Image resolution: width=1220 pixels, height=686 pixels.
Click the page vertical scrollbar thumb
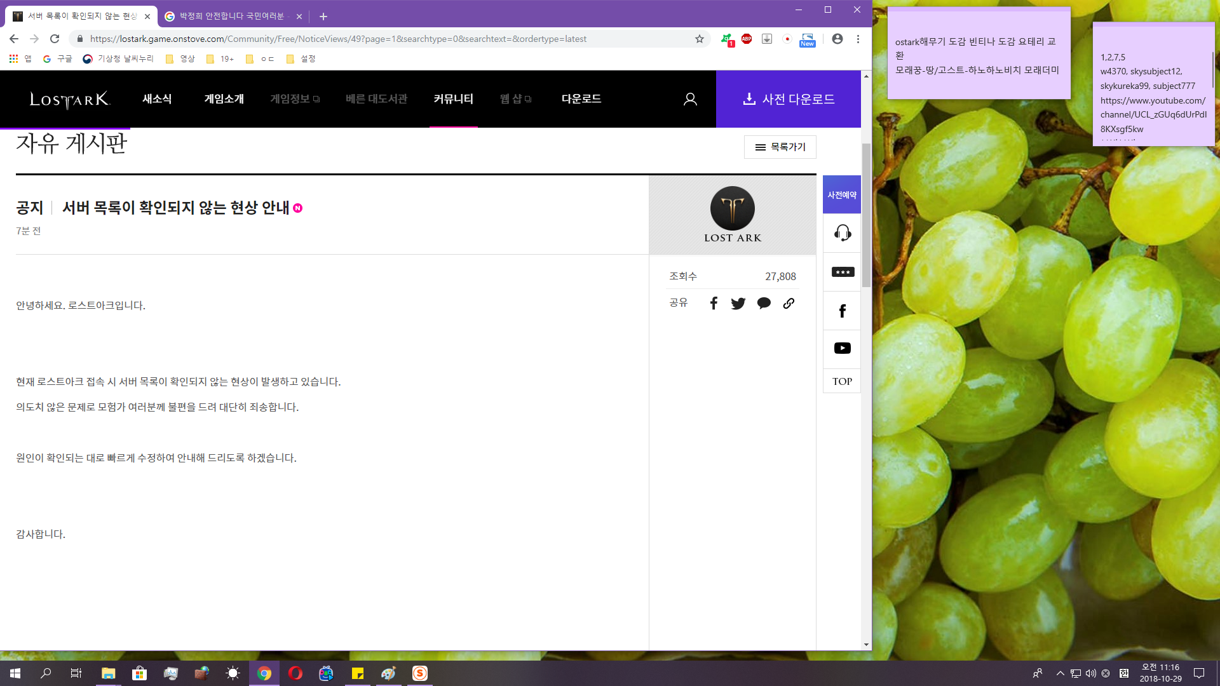866,216
